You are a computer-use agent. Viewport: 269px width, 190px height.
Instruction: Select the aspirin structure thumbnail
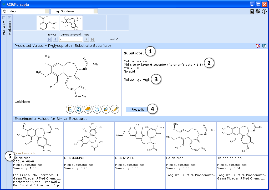pos(48,23)
